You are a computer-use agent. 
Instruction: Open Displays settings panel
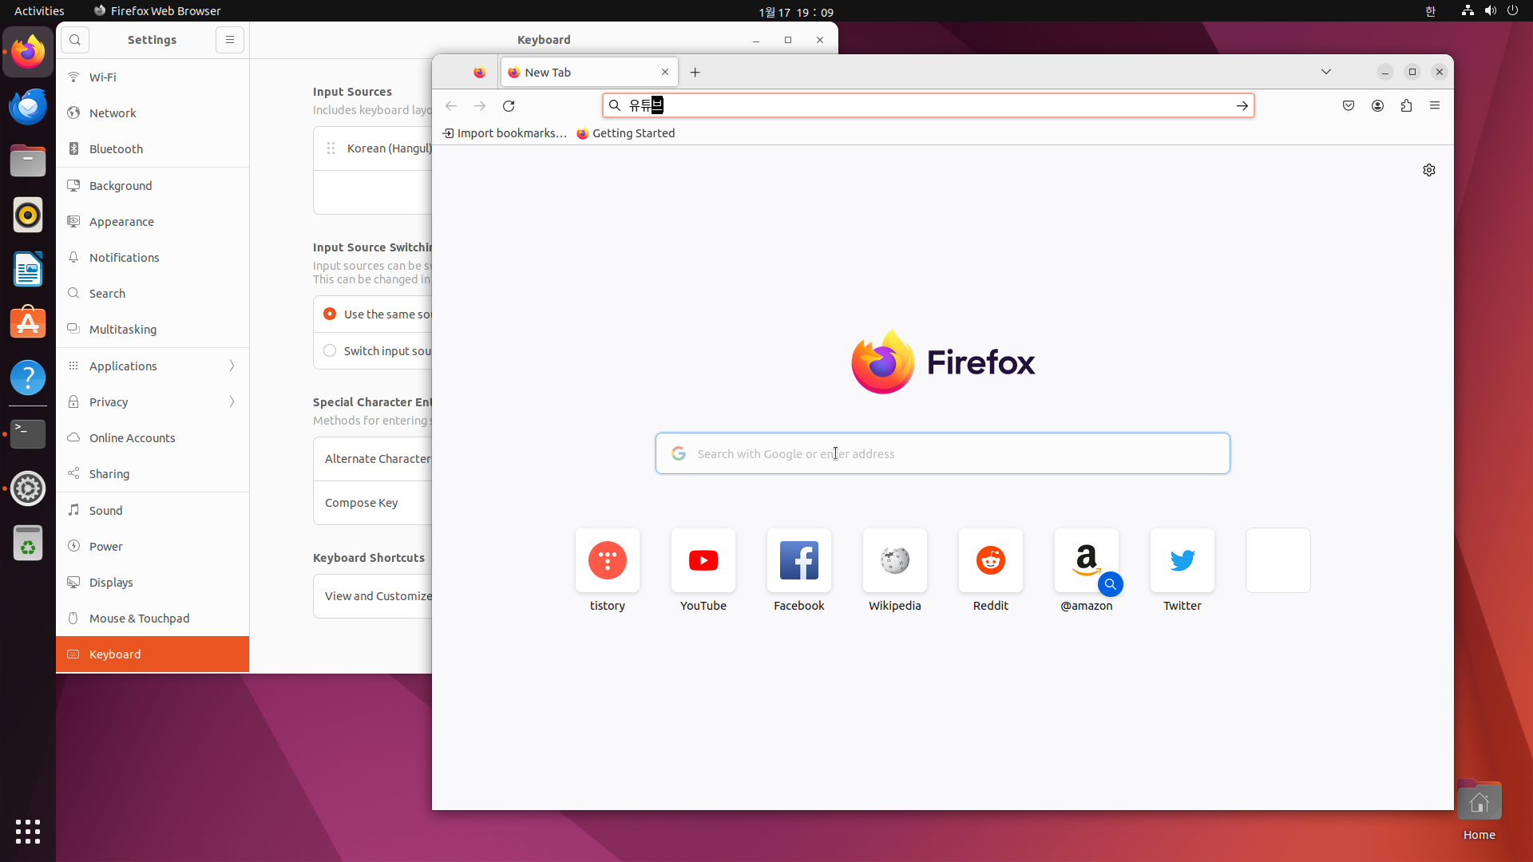[153, 583]
